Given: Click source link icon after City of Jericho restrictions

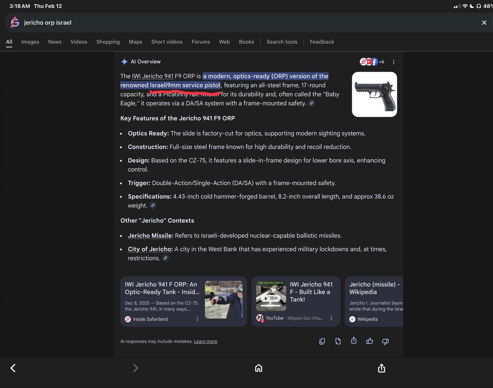Looking at the screenshot, I should pos(165,258).
